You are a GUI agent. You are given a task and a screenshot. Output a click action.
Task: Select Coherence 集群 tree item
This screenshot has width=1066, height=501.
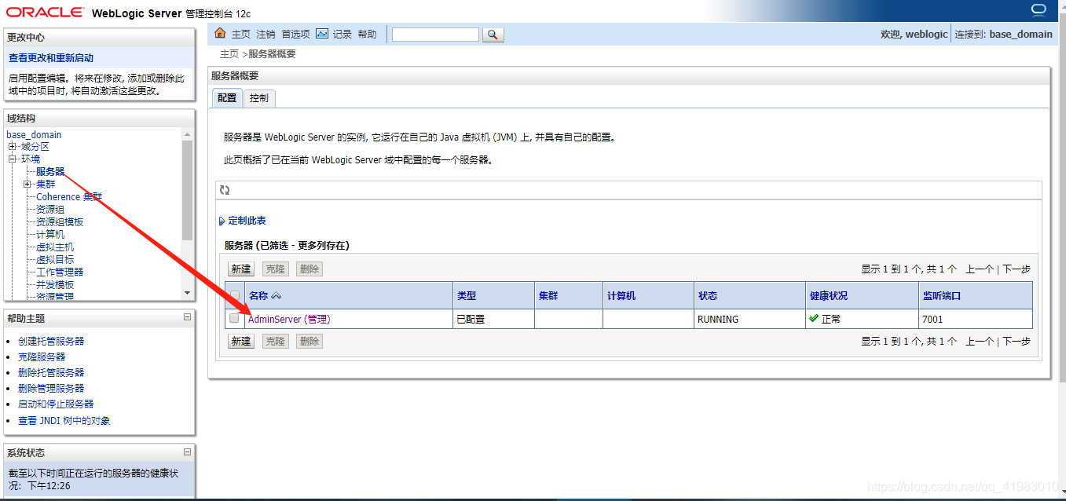[x=69, y=197]
